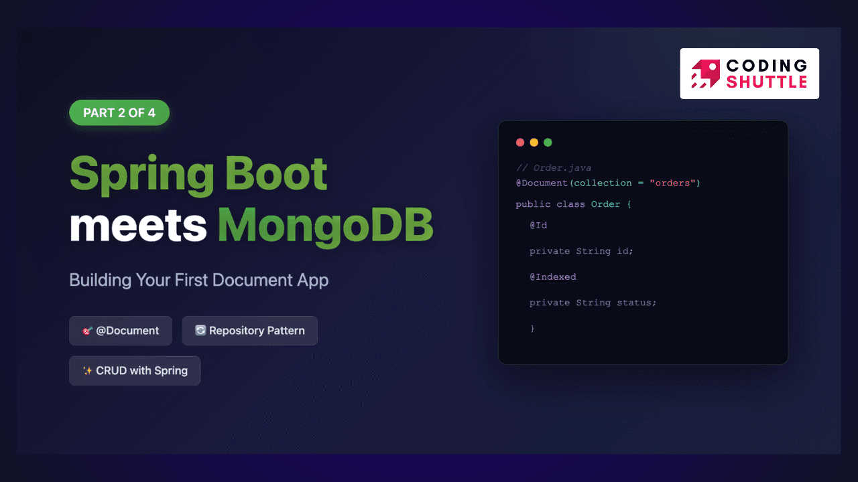
Task: Click the word "meets" in headline
Action: tap(138, 226)
